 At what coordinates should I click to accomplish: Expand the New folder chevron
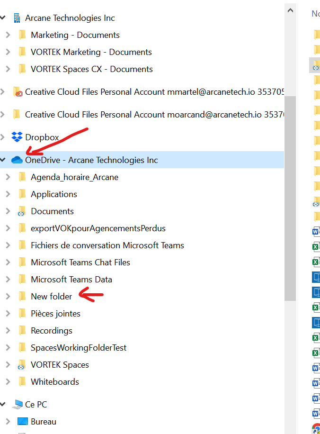8,297
